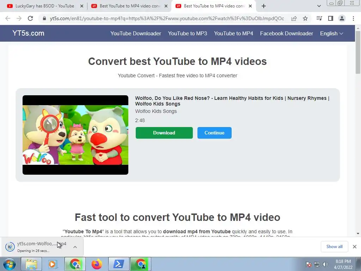
Task: Open a new browser tab
Action: pos(264,6)
